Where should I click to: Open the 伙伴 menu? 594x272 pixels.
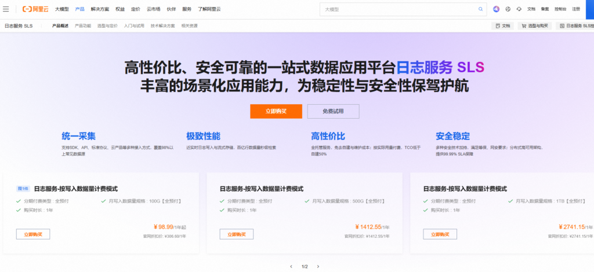[172, 9]
